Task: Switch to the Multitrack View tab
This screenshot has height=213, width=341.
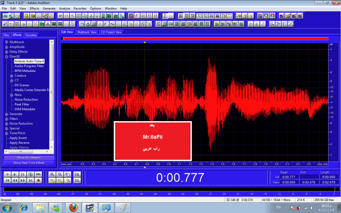Action: coord(87,32)
